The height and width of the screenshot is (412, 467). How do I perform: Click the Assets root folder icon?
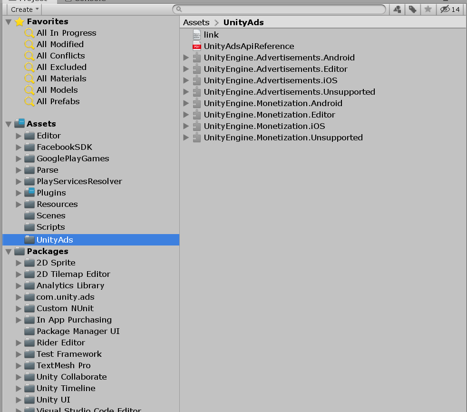coord(19,123)
